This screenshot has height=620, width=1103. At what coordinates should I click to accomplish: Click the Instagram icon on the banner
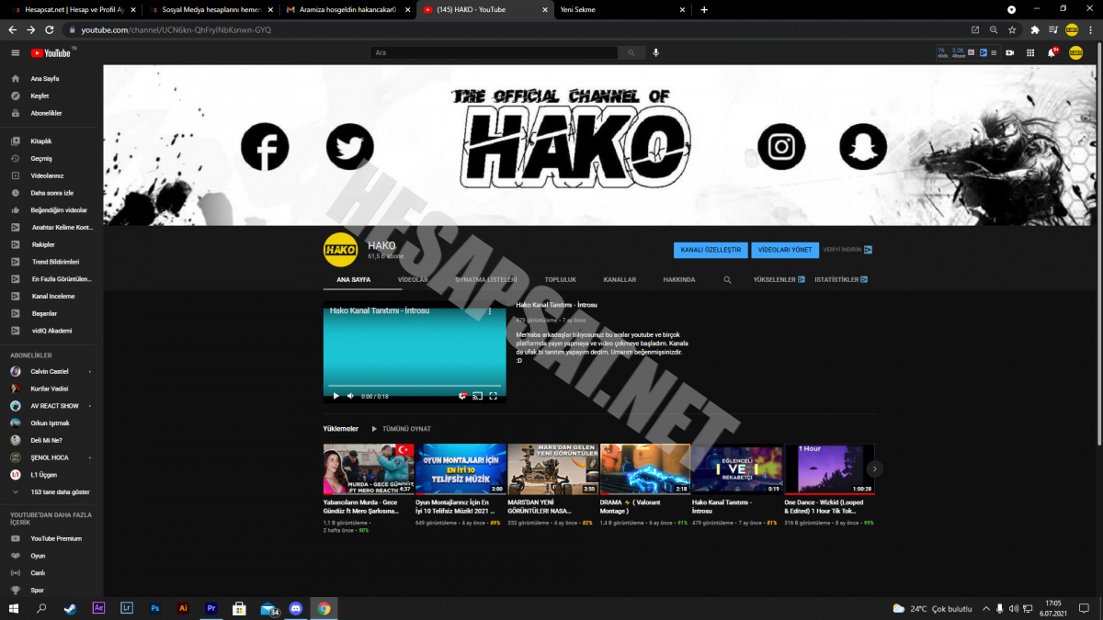click(x=781, y=146)
